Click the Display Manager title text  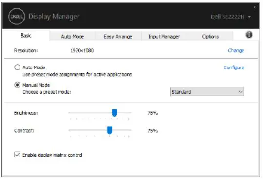tap(54, 17)
